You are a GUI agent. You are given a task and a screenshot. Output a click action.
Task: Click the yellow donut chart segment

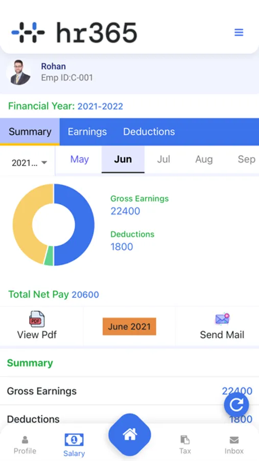(x=23, y=221)
